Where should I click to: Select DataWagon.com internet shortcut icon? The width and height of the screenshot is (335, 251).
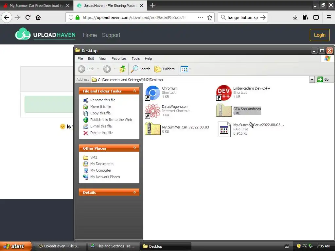pyautogui.click(x=152, y=111)
